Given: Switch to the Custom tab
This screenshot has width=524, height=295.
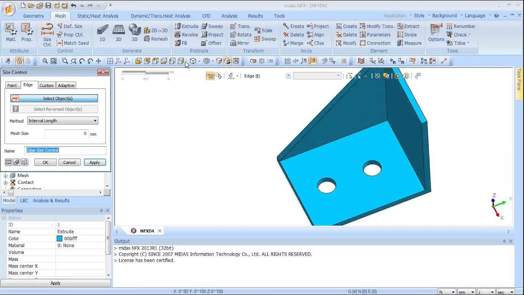Looking at the screenshot, I should point(46,85).
